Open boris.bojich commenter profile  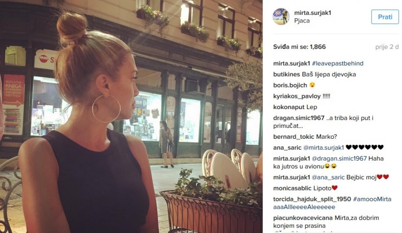pyautogui.click(x=290, y=85)
